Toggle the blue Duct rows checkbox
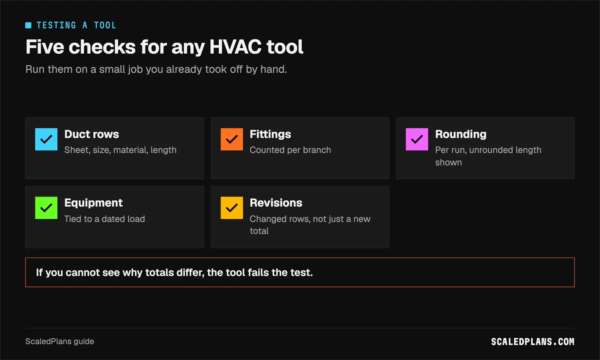Viewport: 600px width, 360px height. (x=46, y=139)
